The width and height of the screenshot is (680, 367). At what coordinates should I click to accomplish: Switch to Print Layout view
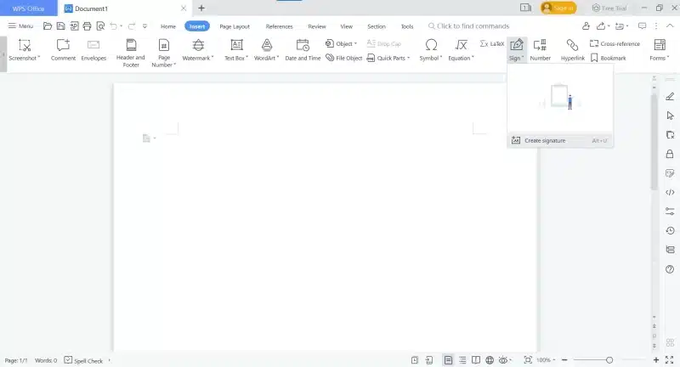[x=448, y=360]
